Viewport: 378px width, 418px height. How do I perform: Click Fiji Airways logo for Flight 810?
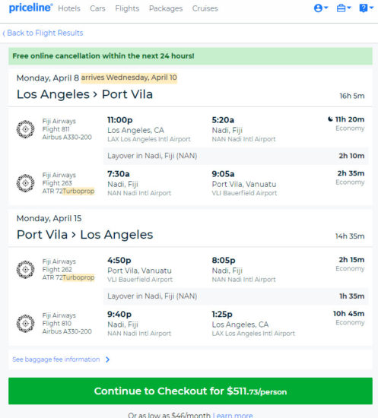26,323
